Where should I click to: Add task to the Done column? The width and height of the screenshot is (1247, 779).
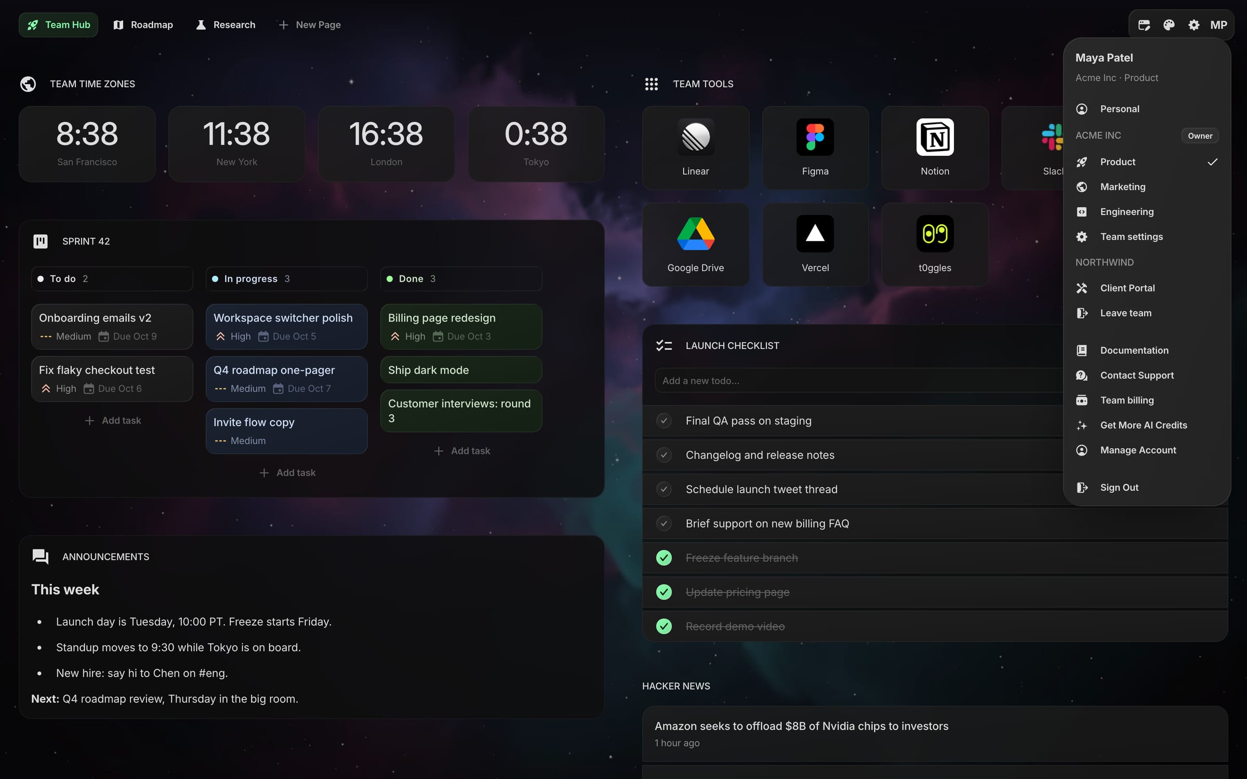(461, 451)
